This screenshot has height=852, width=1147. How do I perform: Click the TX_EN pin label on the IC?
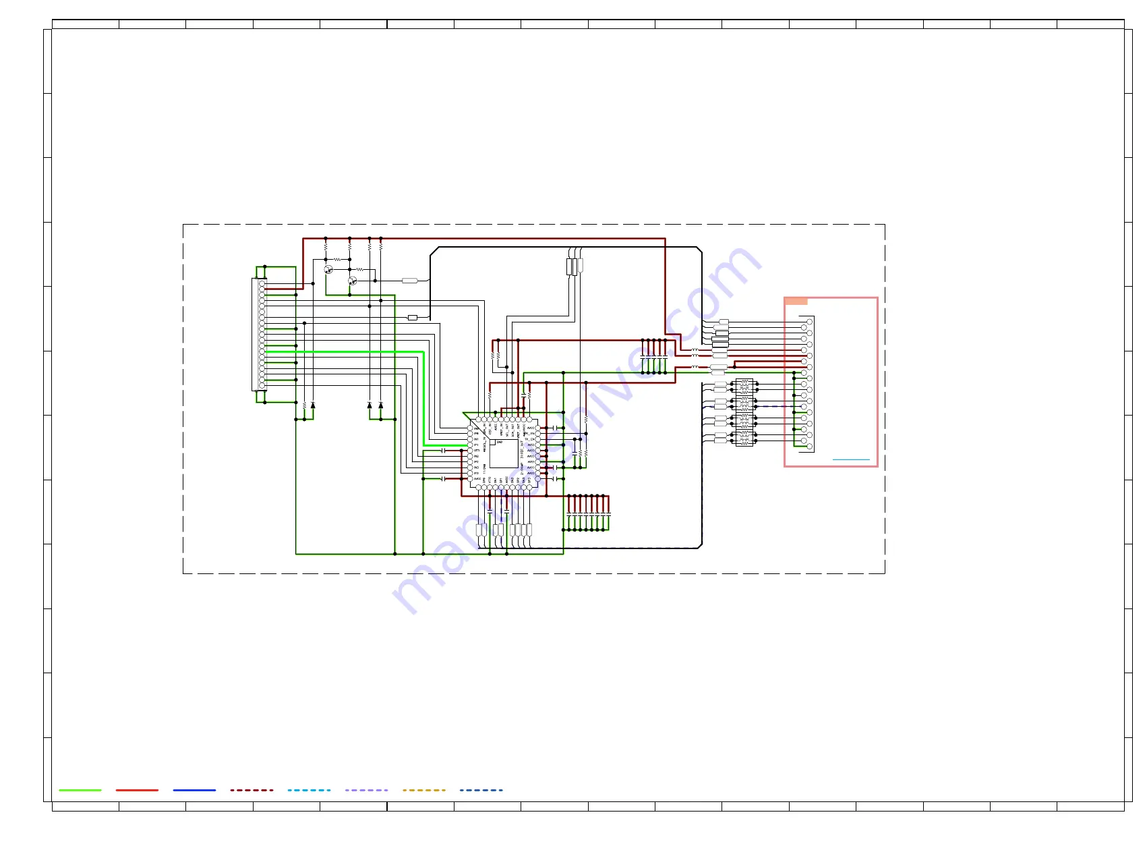[530, 439]
